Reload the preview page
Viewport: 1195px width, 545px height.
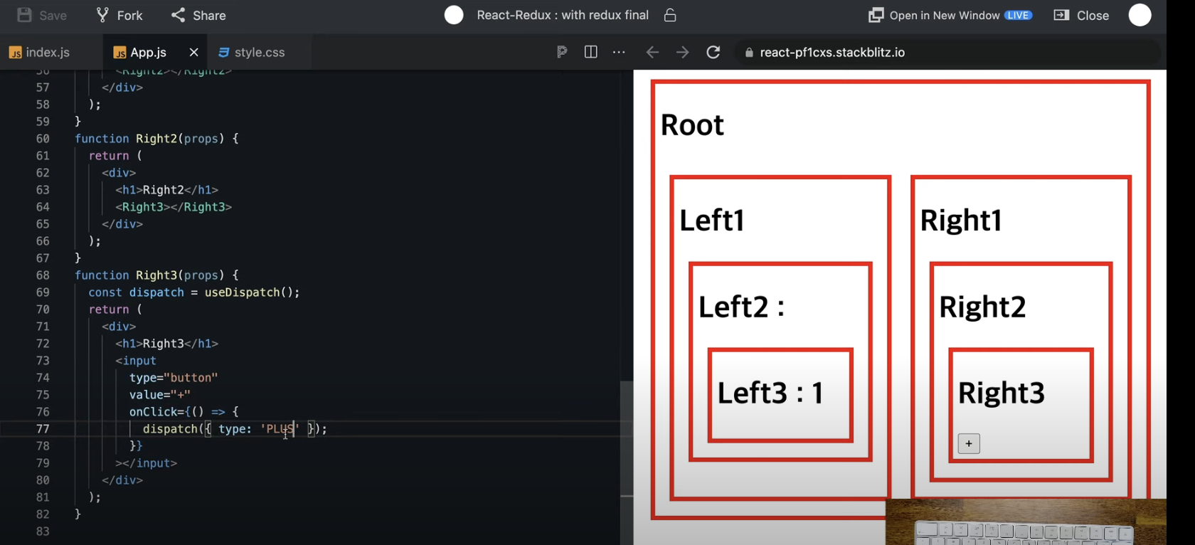[x=713, y=52]
